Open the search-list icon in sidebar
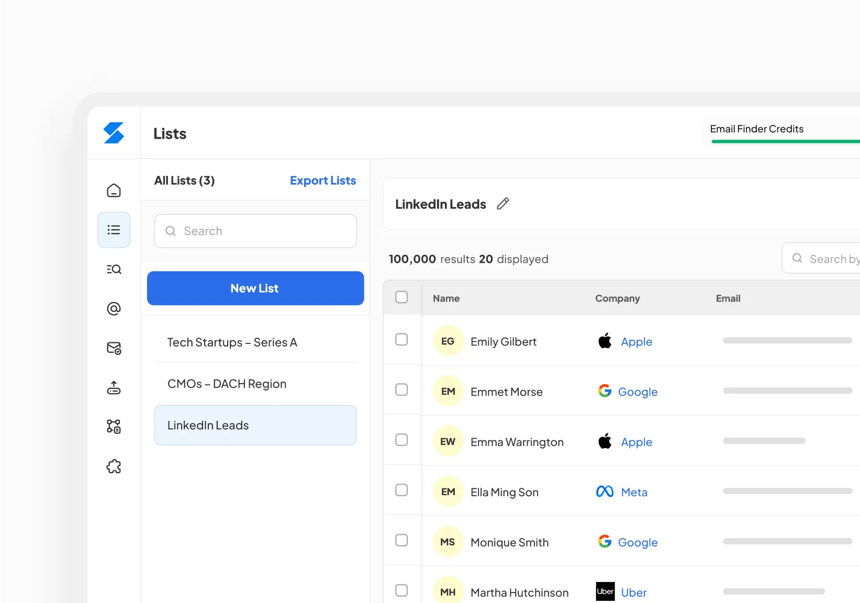Image resolution: width=860 pixels, height=603 pixels. 114,269
